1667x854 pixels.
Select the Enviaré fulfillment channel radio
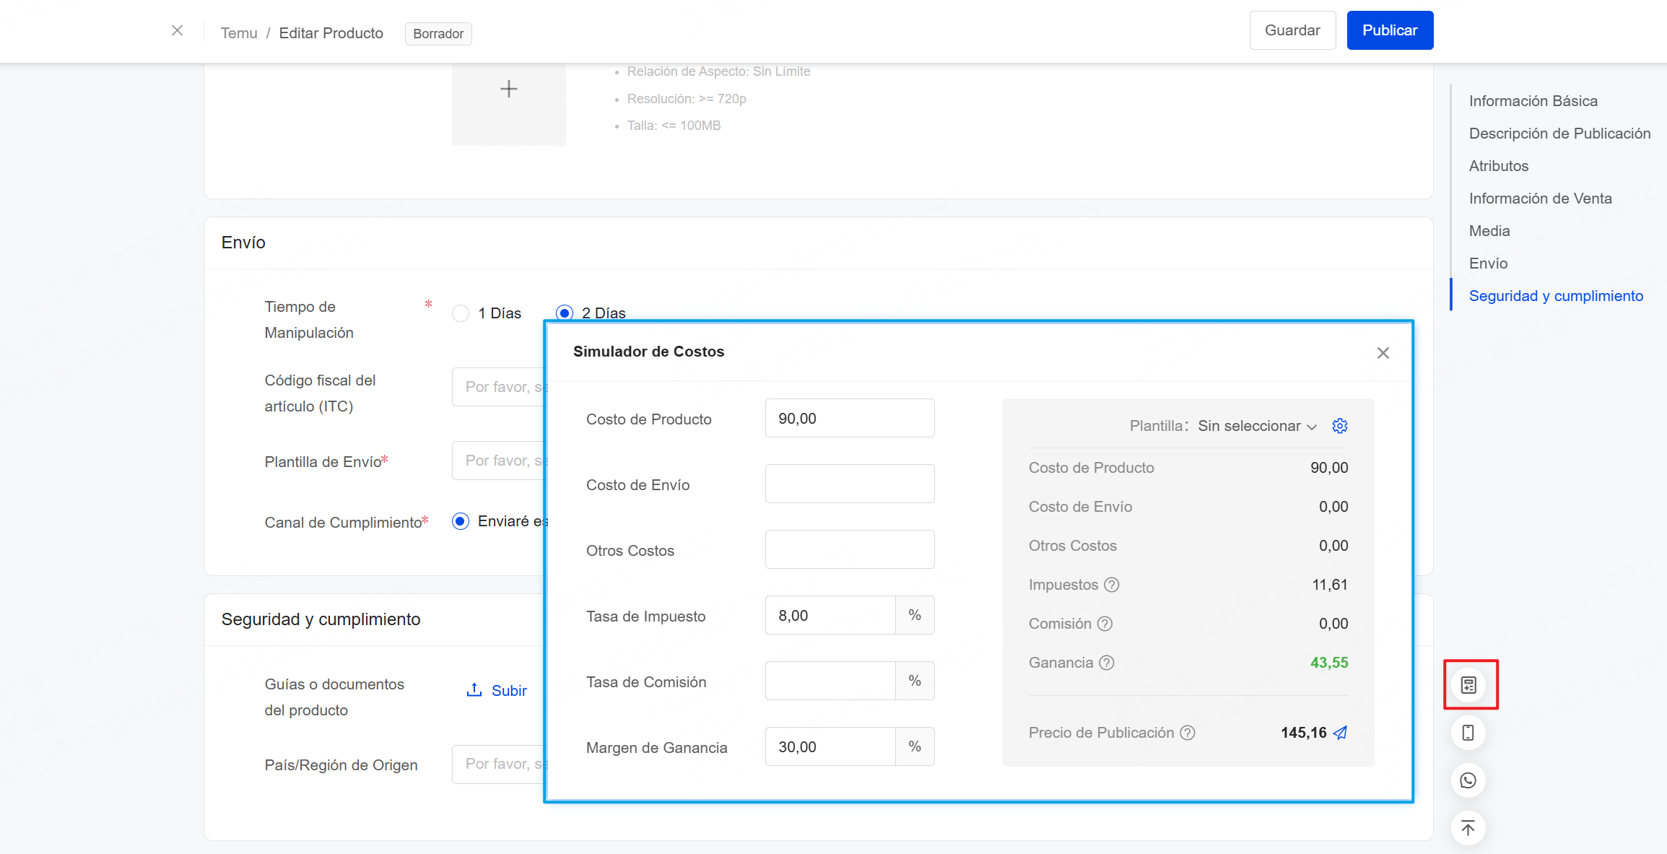(x=461, y=521)
